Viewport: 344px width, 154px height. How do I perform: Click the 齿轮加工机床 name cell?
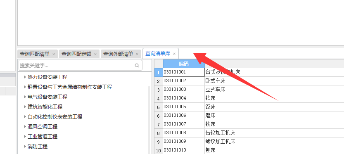tap(274, 133)
